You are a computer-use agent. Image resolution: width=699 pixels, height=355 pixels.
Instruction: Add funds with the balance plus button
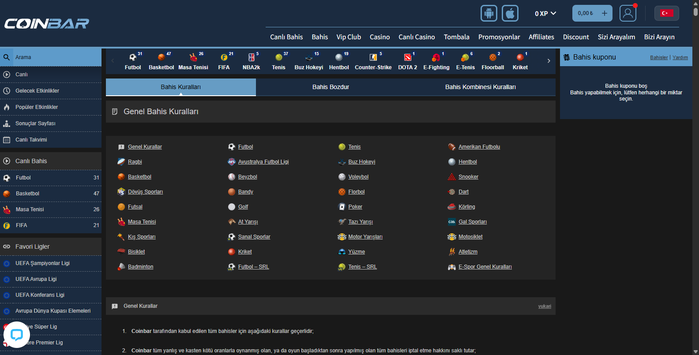pos(604,13)
